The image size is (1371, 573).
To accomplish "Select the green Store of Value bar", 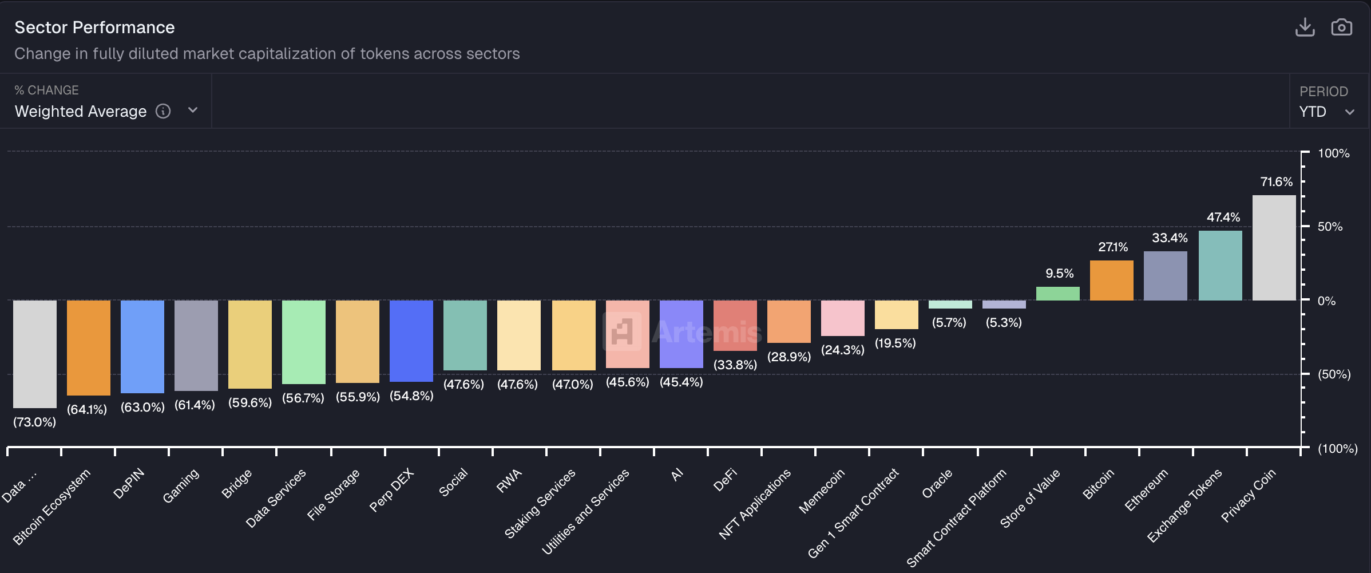I will tap(1057, 294).
